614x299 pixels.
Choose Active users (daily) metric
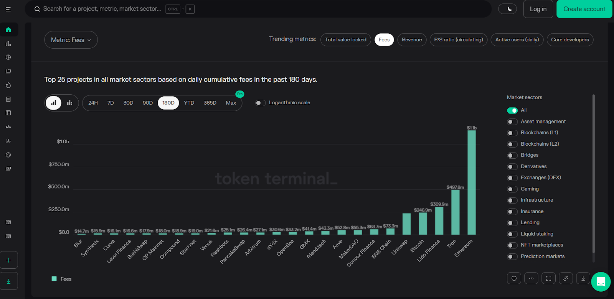(517, 39)
